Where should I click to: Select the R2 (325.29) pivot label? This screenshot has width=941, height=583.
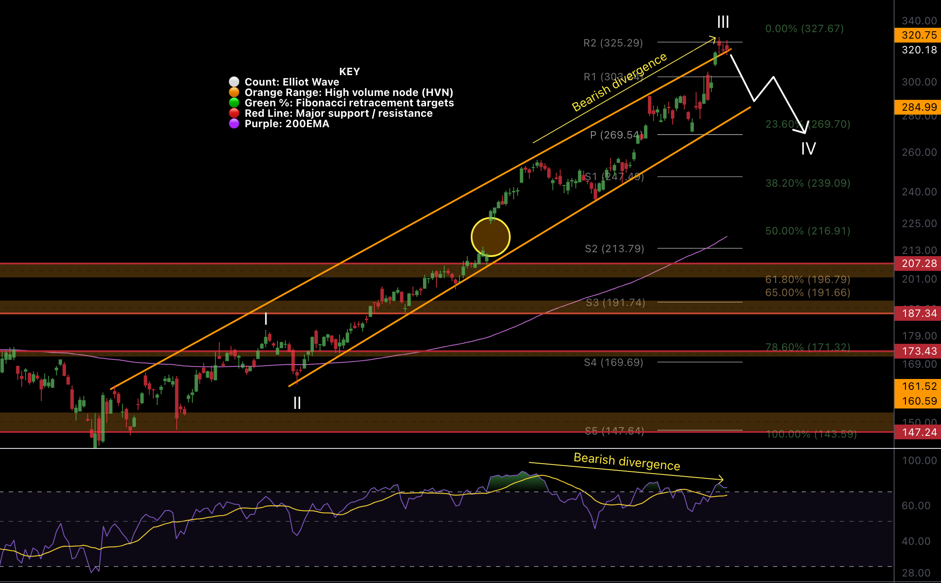click(x=613, y=43)
